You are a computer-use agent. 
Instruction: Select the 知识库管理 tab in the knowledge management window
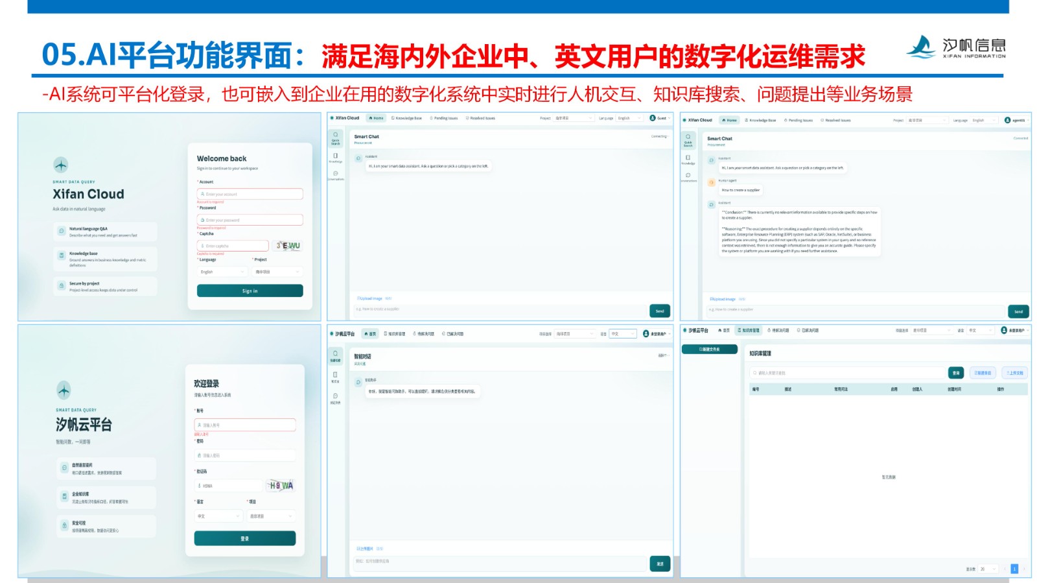749,331
